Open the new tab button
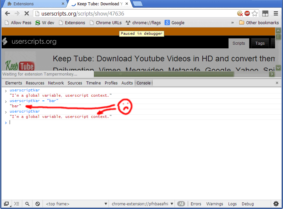 click(x=138, y=4)
